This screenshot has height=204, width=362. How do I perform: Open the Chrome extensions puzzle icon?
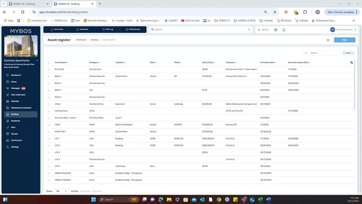point(305,12)
